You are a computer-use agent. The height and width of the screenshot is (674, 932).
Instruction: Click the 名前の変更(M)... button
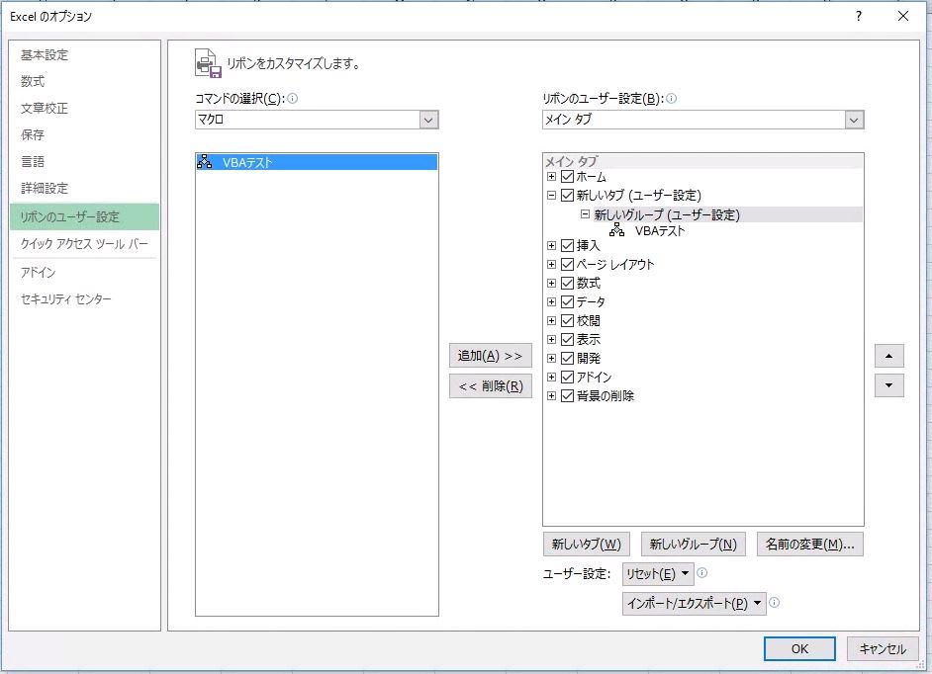click(809, 544)
